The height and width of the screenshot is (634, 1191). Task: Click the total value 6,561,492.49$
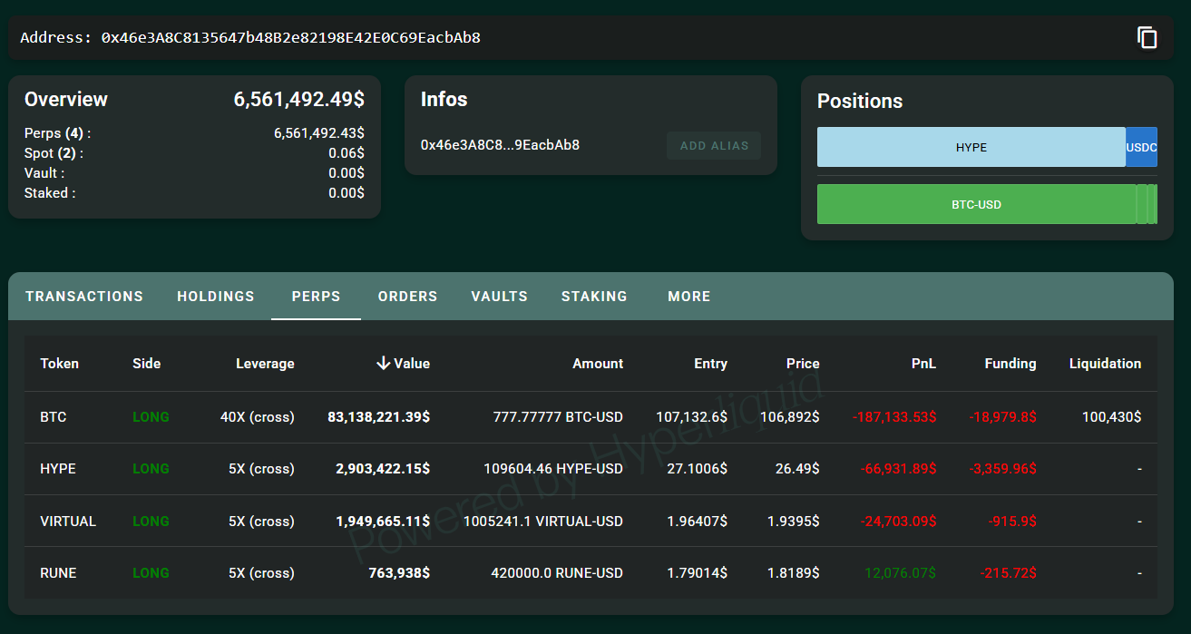(299, 100)
